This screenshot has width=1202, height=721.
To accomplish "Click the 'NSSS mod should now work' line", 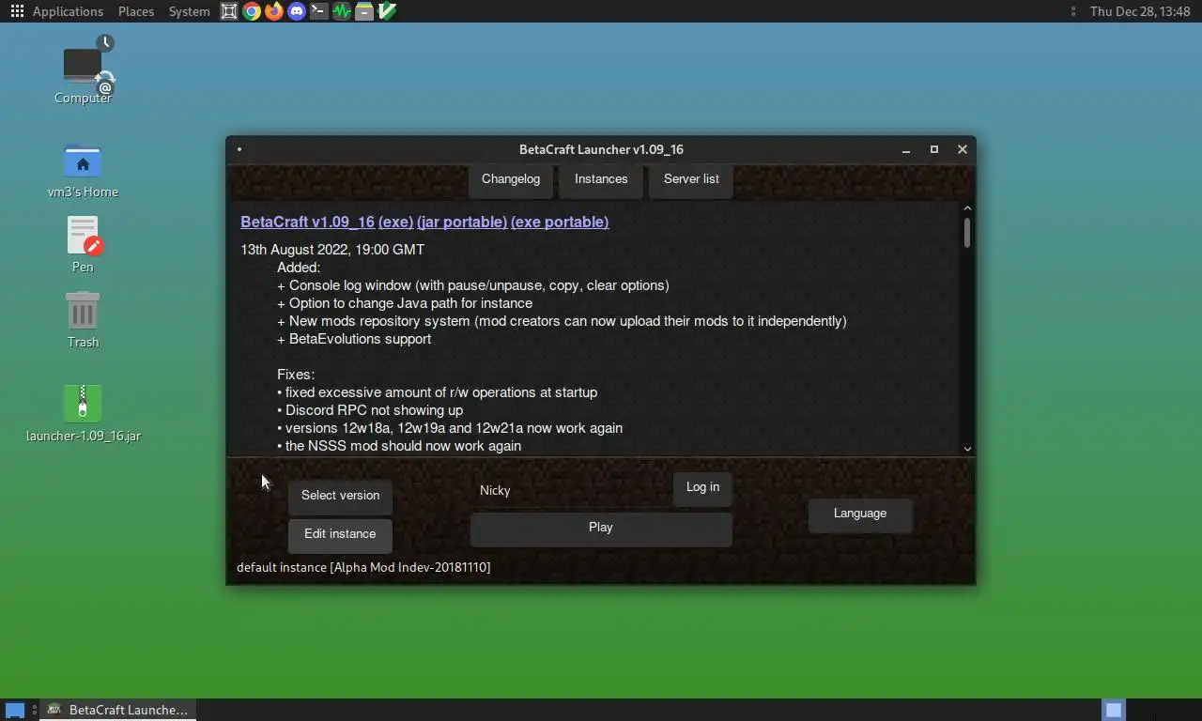I will coord(399,446).
